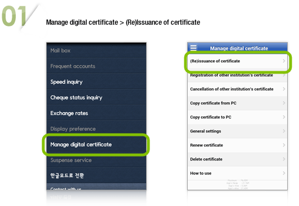Viewport: 299px width, 206px height.
Task: Switch to Korean mode (한글모드로 전환)
Action: coord(96,175)
